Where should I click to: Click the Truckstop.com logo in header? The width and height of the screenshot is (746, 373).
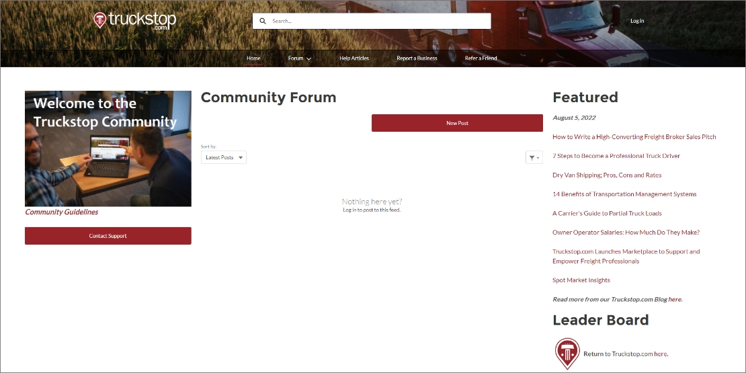(134, 20)
